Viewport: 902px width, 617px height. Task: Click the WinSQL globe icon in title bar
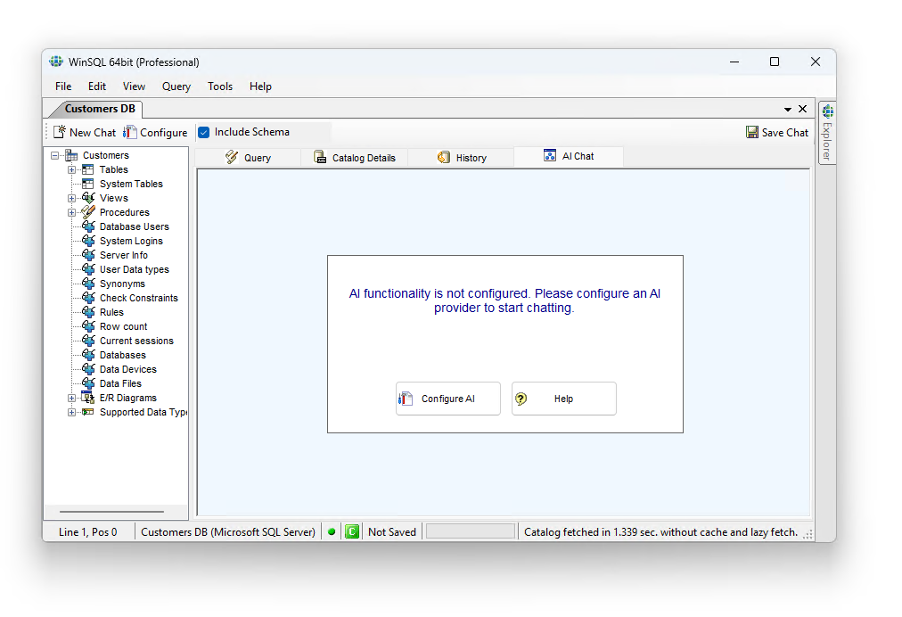click(x=56, y=62)
